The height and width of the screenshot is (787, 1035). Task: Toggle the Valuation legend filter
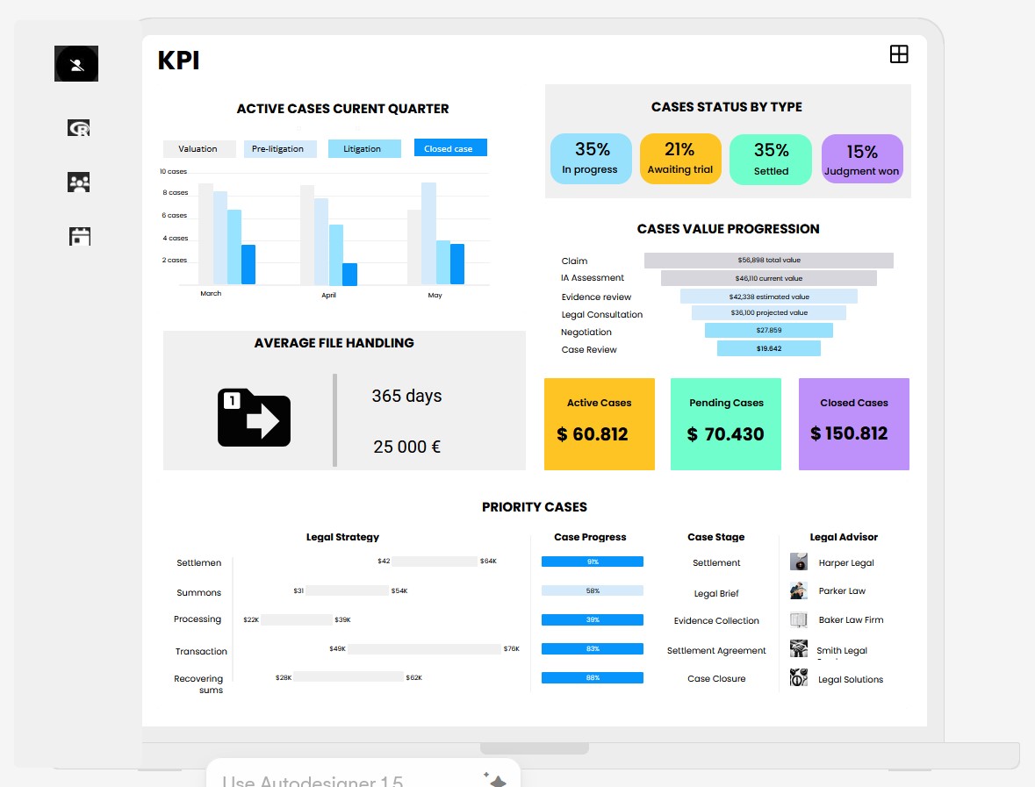point(199,148)
